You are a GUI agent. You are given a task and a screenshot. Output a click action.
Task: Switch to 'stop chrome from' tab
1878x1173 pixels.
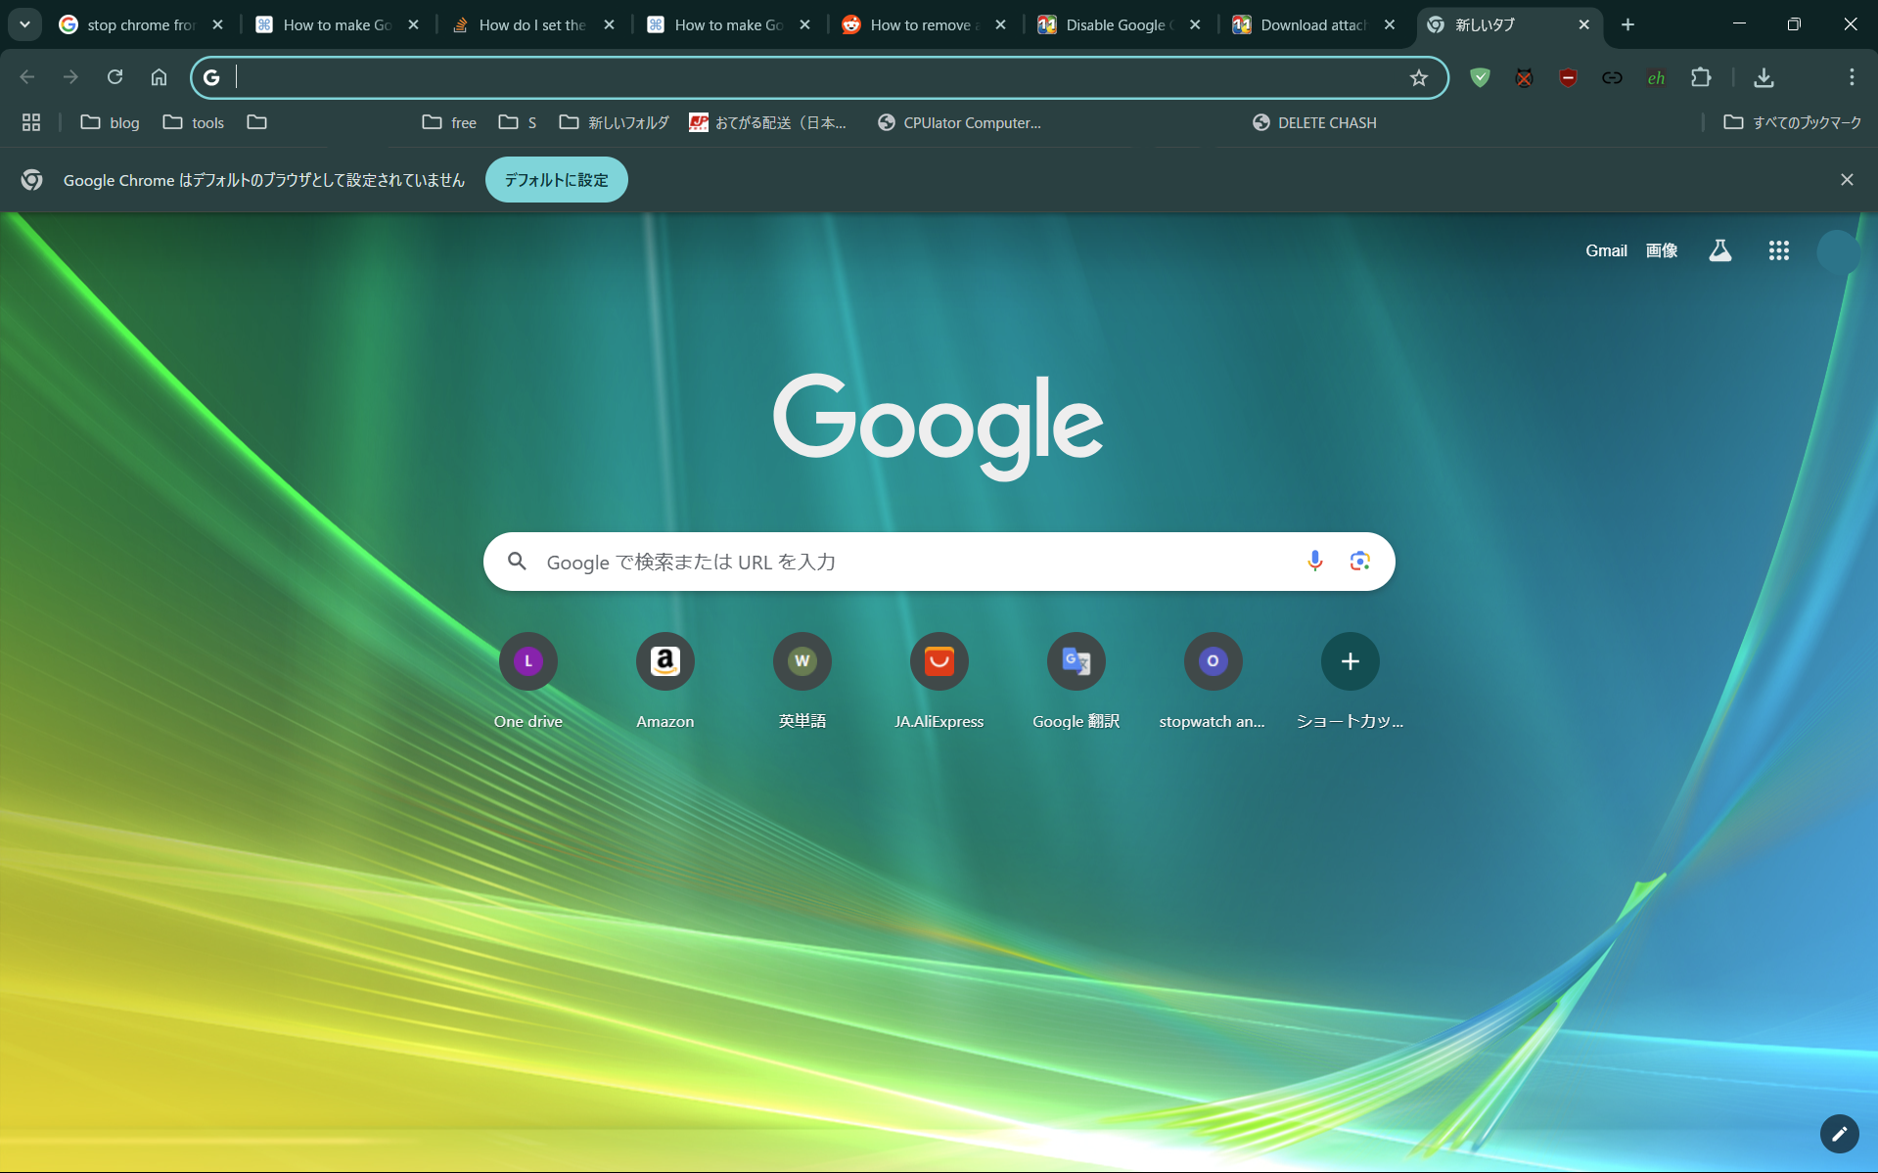142,24
